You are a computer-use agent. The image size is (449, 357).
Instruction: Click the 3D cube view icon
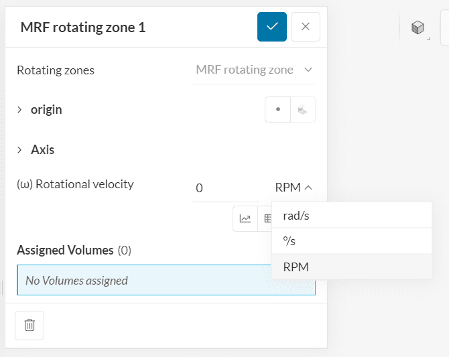(x=418, y=27)
